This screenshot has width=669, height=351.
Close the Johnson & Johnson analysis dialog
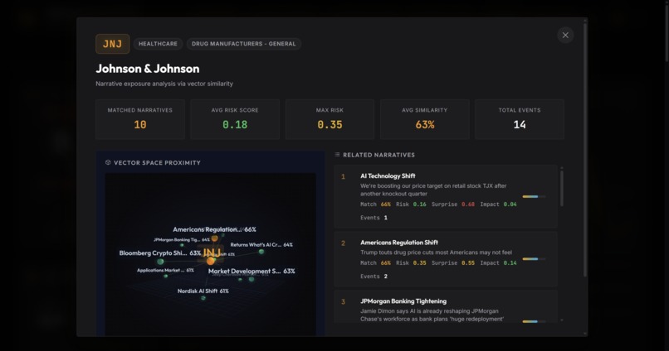[565, 36]
